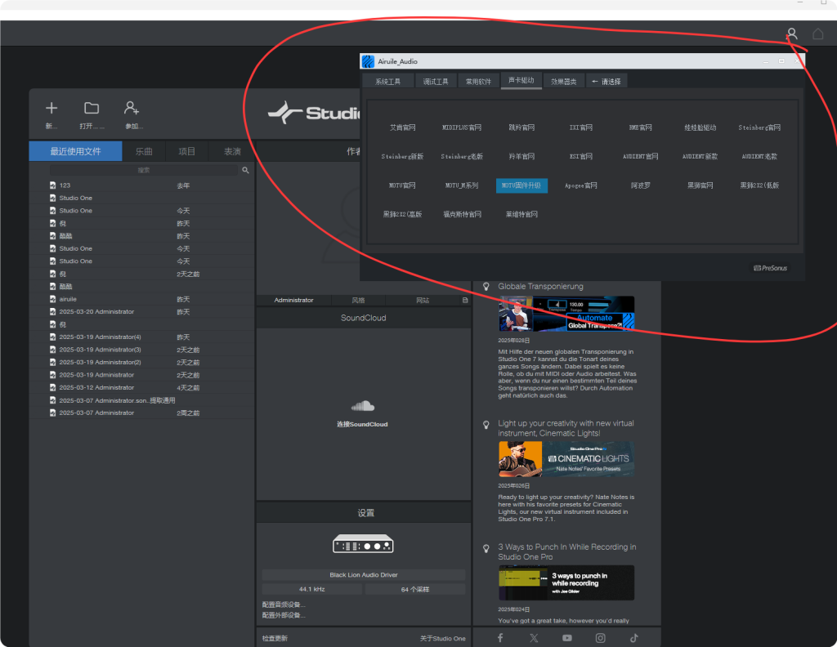Click the file icon of the 123 entry
This screenshot has height=647, width=837.
(x=53, y=185)
